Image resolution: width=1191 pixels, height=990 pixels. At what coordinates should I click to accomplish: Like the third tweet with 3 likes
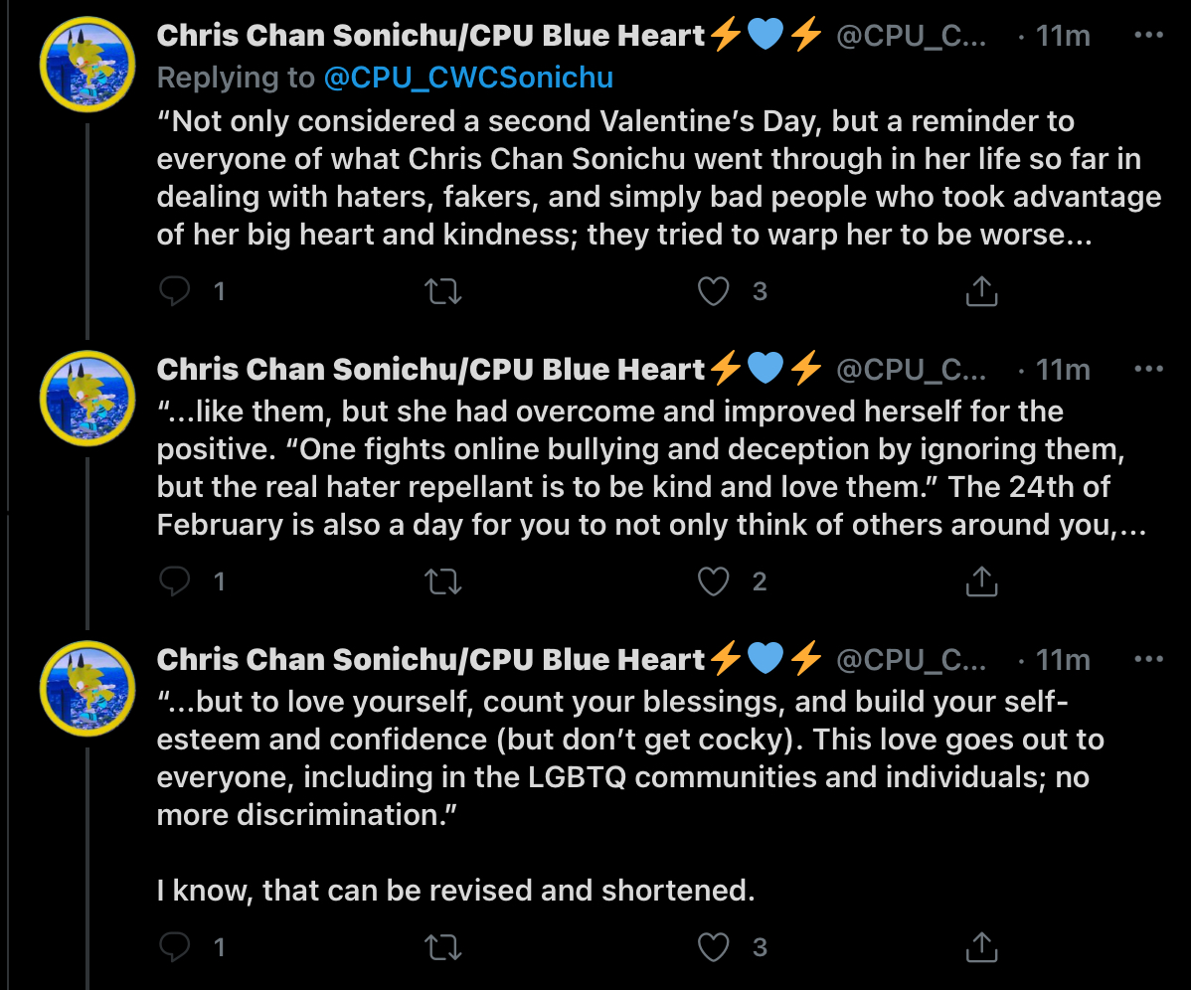pyautogui.click(x=713, y=947)
